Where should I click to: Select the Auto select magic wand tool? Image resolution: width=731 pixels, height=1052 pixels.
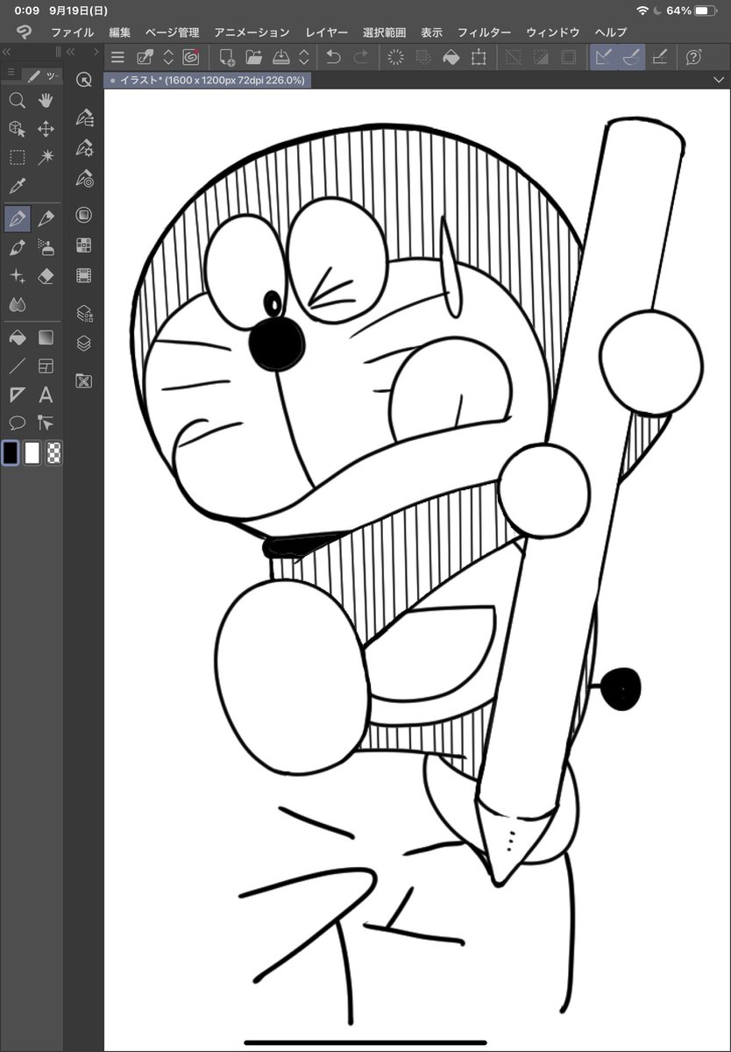pyautogui.click(x=46, y=158)
